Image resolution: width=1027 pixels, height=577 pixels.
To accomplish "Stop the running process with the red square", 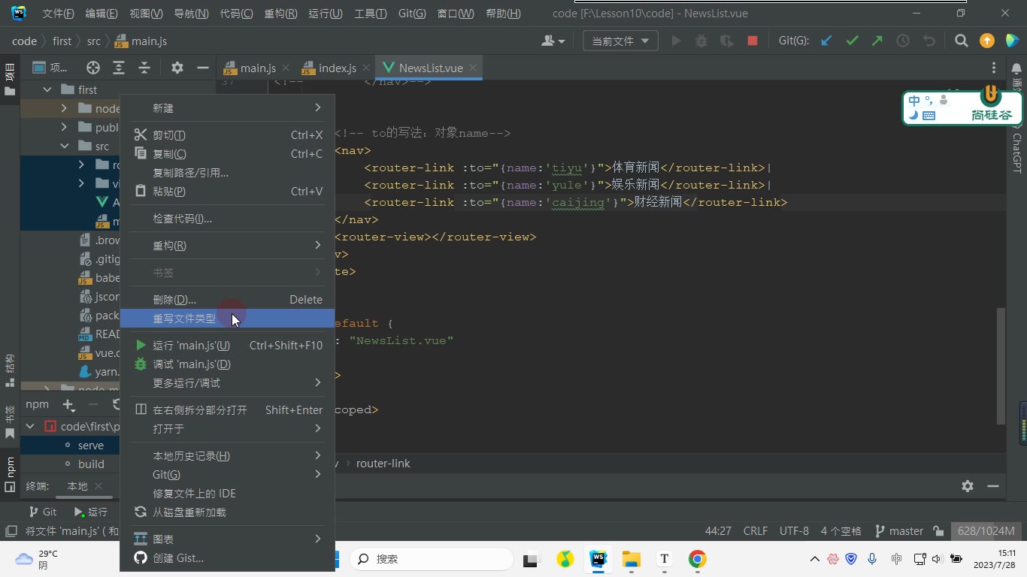I will 753,41.
